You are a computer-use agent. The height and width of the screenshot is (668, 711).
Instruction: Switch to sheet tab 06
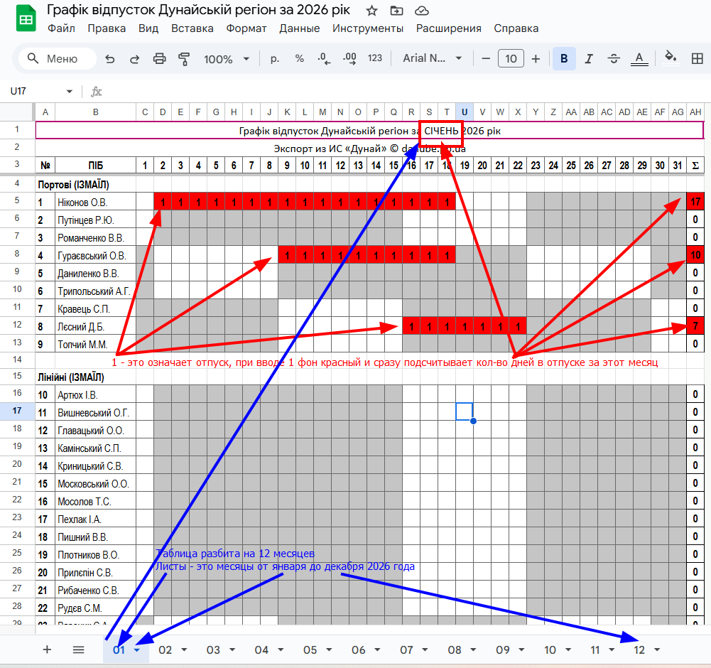coord(358,650)
